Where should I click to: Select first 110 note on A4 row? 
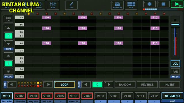pos(47,43)
